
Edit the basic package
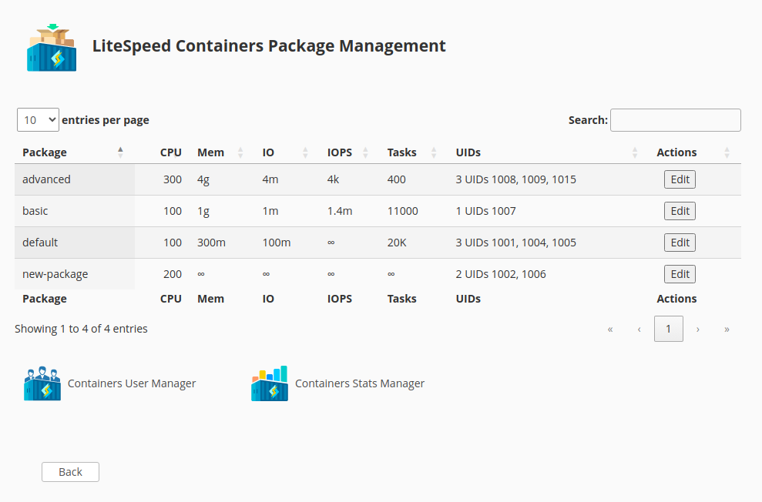pyautogui.click(x=679, y=210)
